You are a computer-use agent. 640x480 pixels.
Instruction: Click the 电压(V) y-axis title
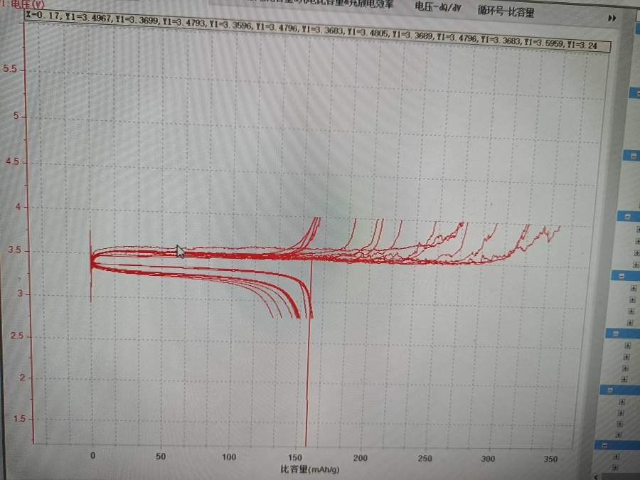point(14,4)
